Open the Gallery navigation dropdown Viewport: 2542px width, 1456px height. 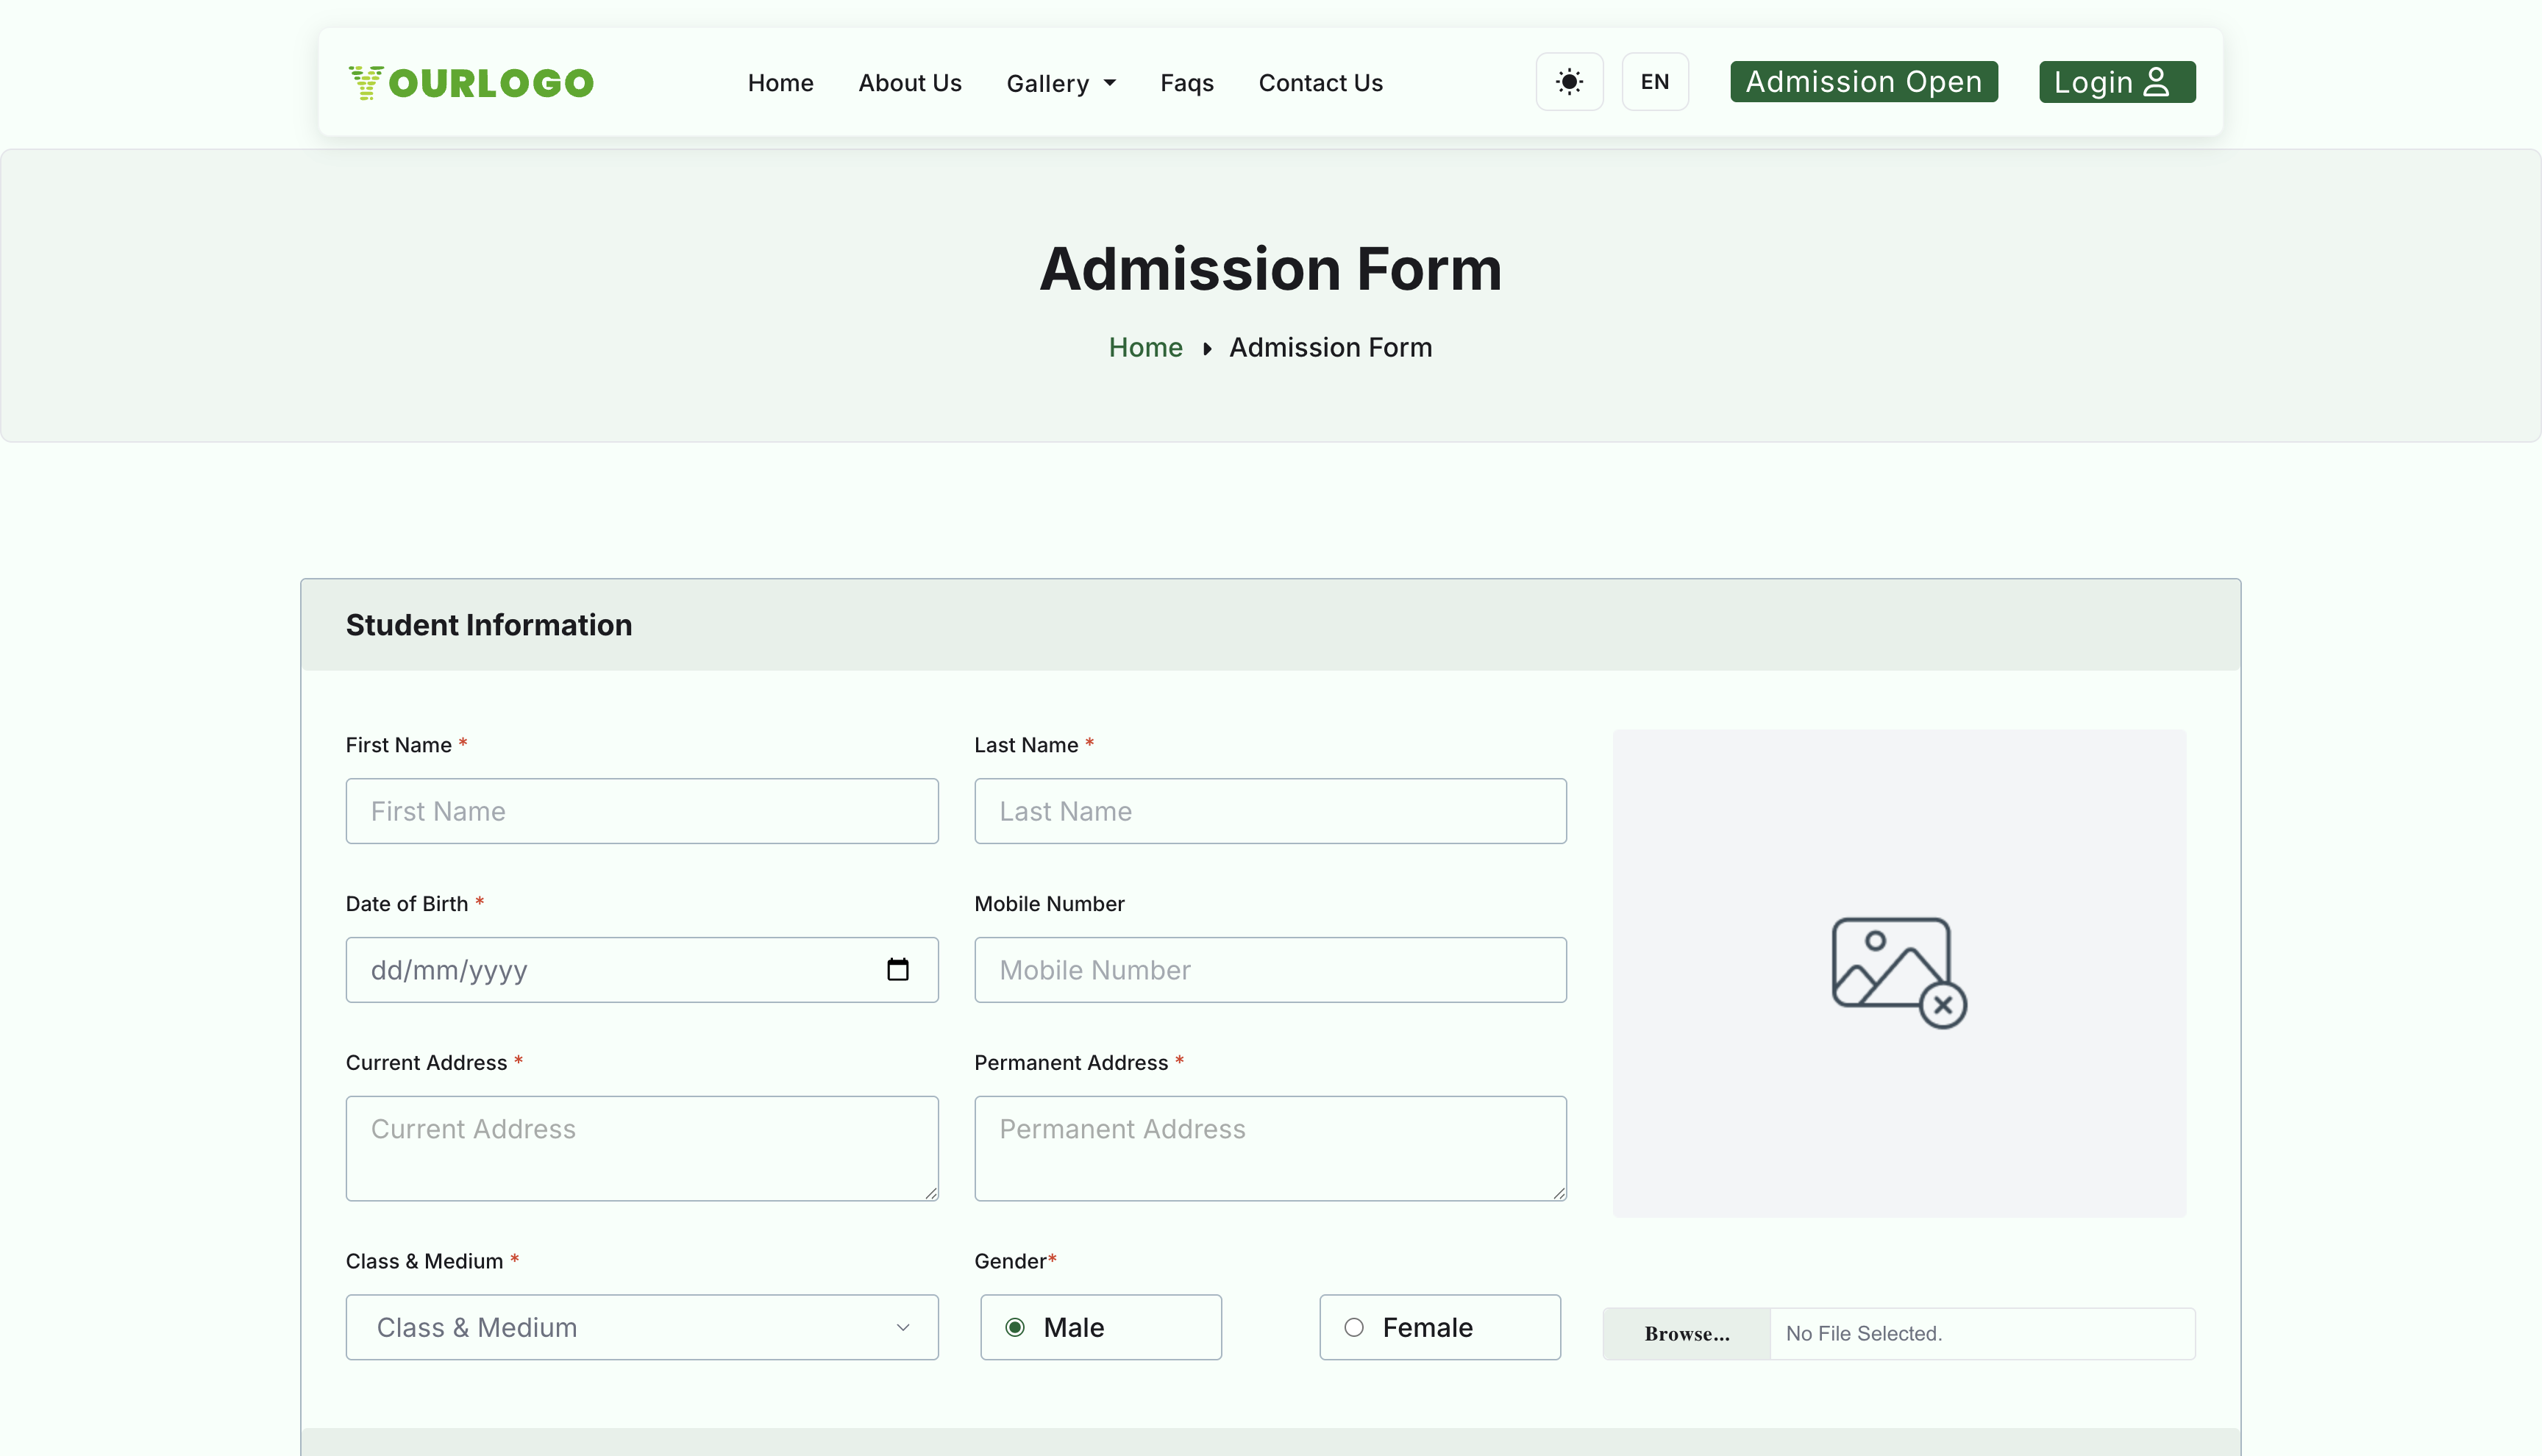tap(1060, 83)
